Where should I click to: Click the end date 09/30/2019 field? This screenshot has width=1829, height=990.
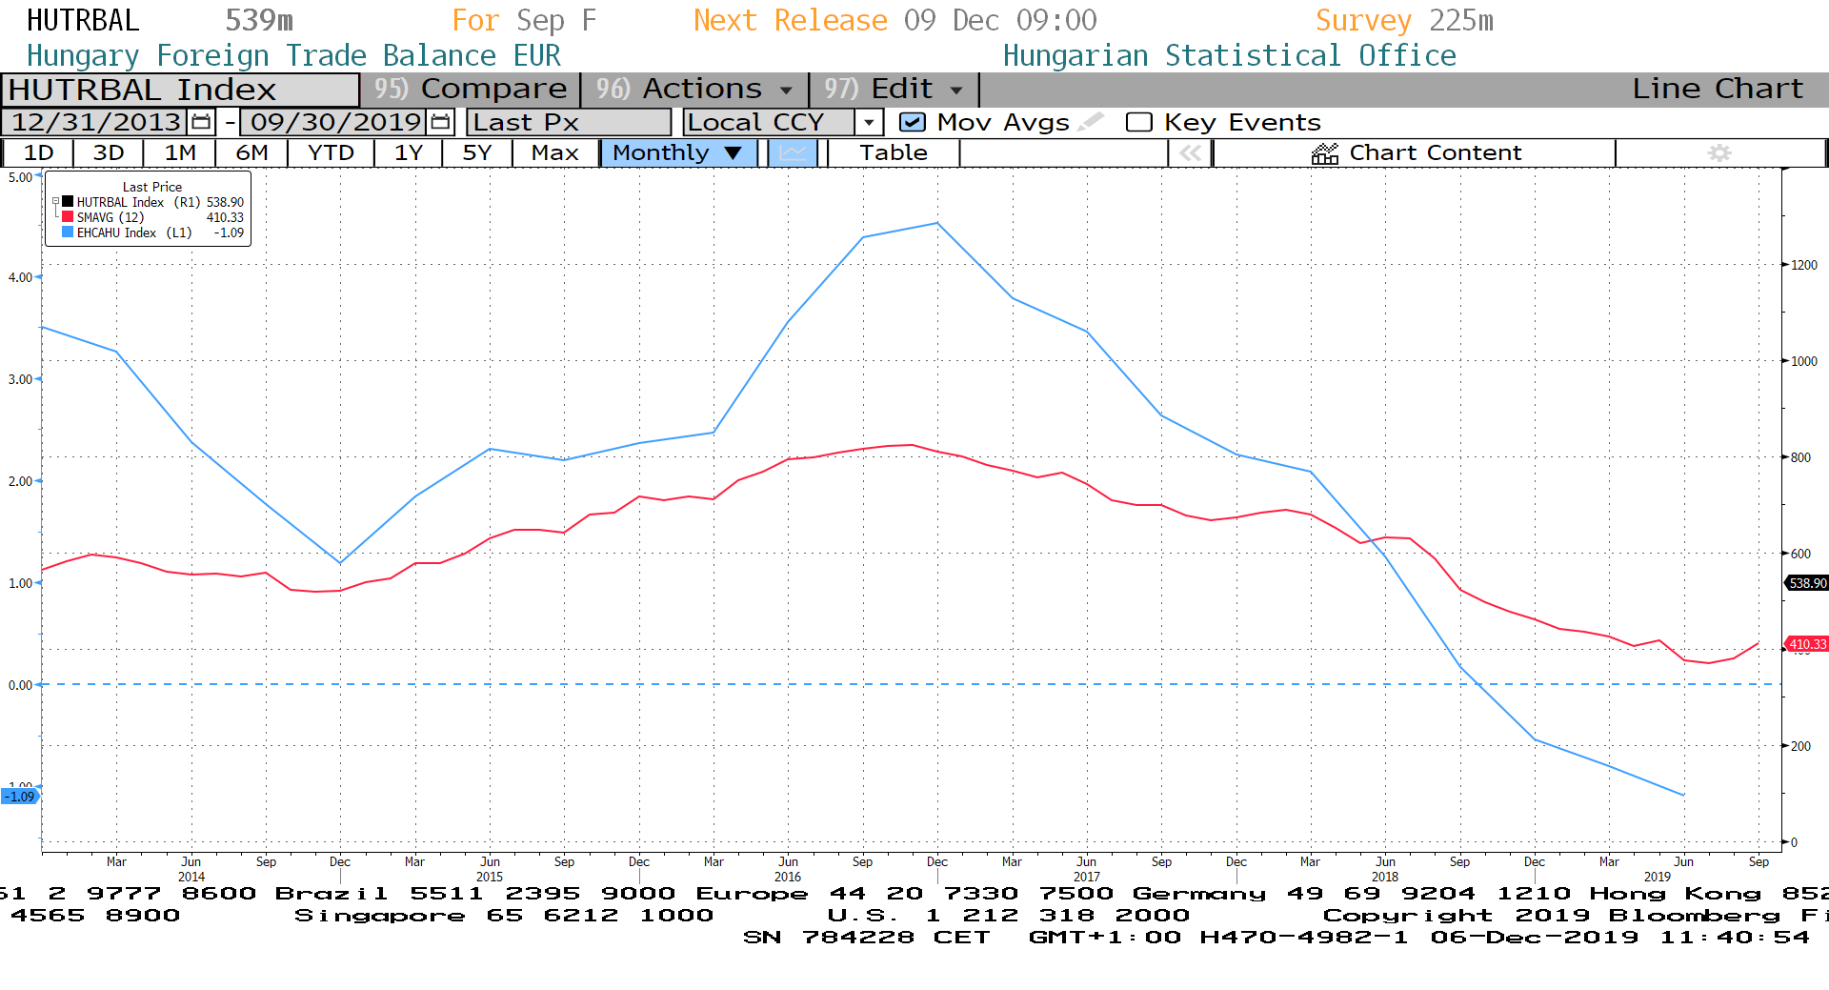[335, 122]
